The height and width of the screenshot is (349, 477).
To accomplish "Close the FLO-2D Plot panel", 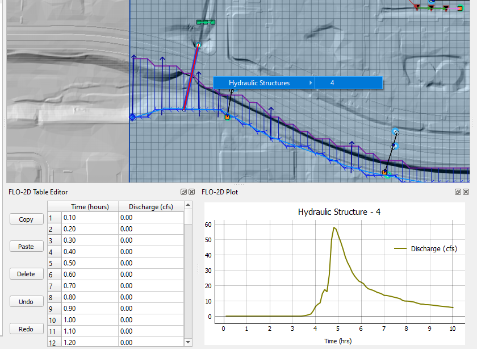I will 466,192.
